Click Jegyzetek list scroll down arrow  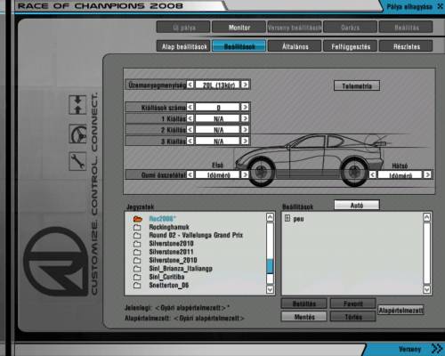(270, 289)
